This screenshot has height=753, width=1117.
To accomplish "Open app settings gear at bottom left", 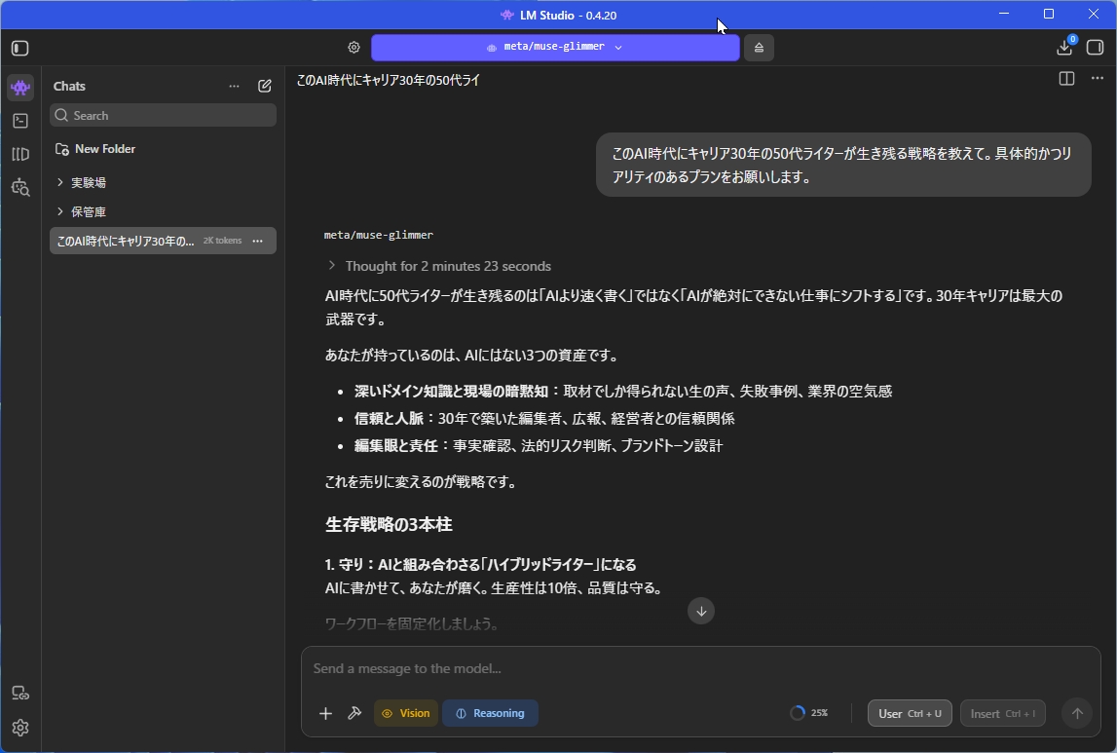I will point(20,728).
